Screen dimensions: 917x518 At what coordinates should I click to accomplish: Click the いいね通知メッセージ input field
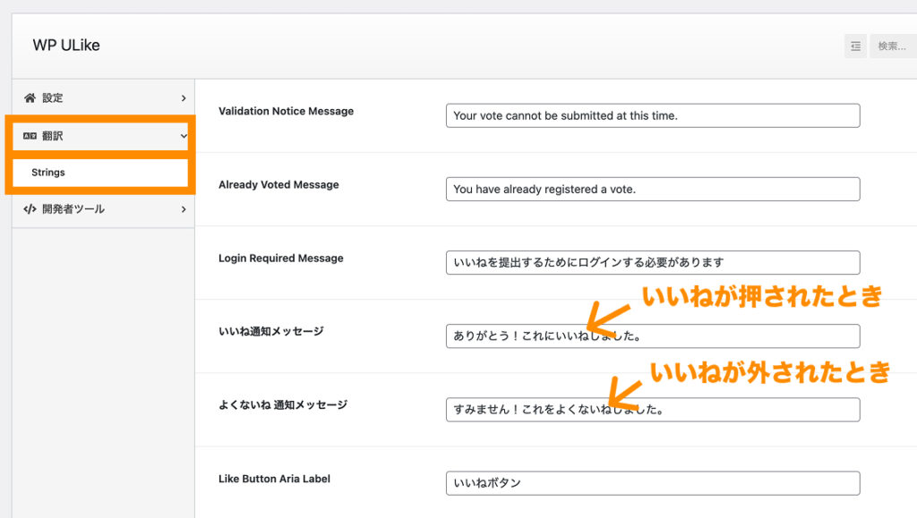(x=652, y=336)
